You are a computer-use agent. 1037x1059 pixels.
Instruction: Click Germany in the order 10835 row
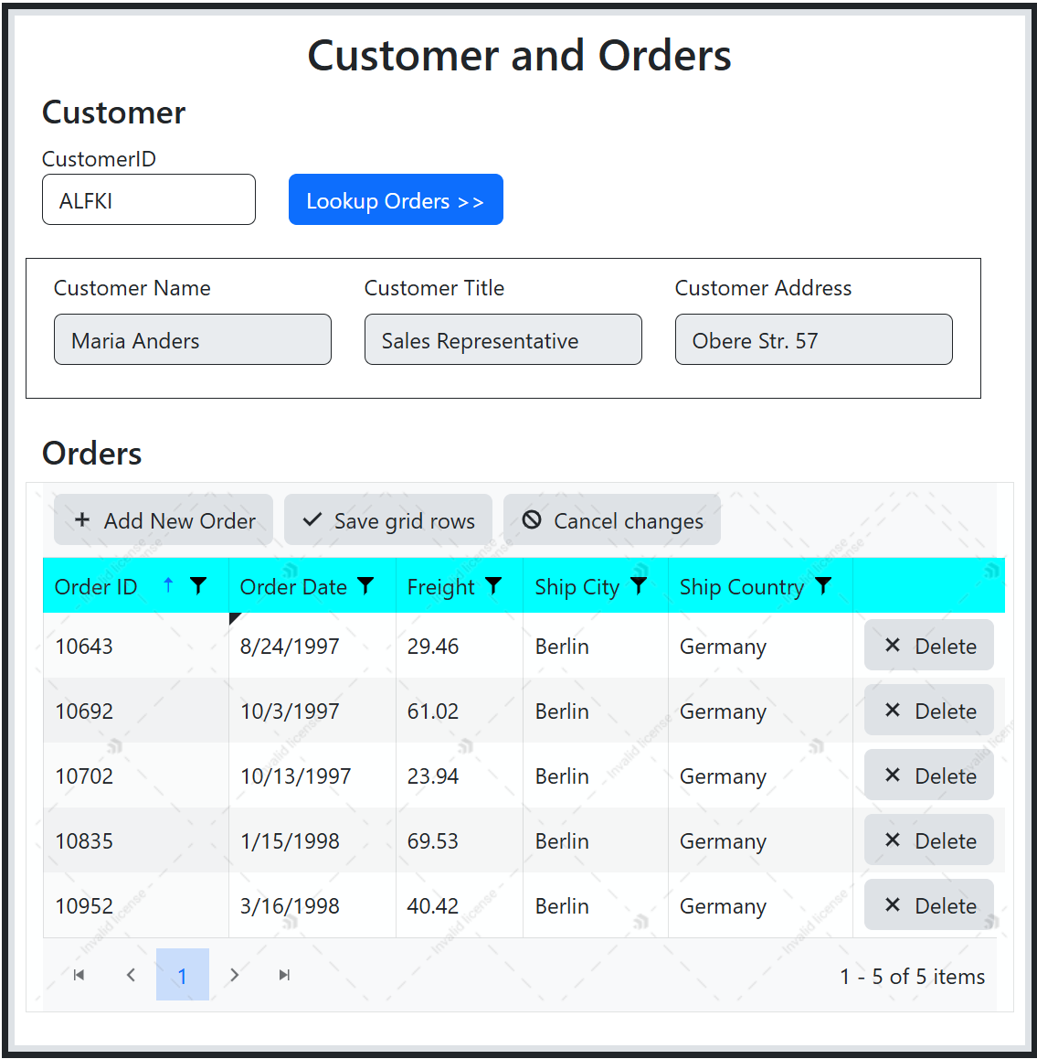pyautogui.click(x=723, y=841)
